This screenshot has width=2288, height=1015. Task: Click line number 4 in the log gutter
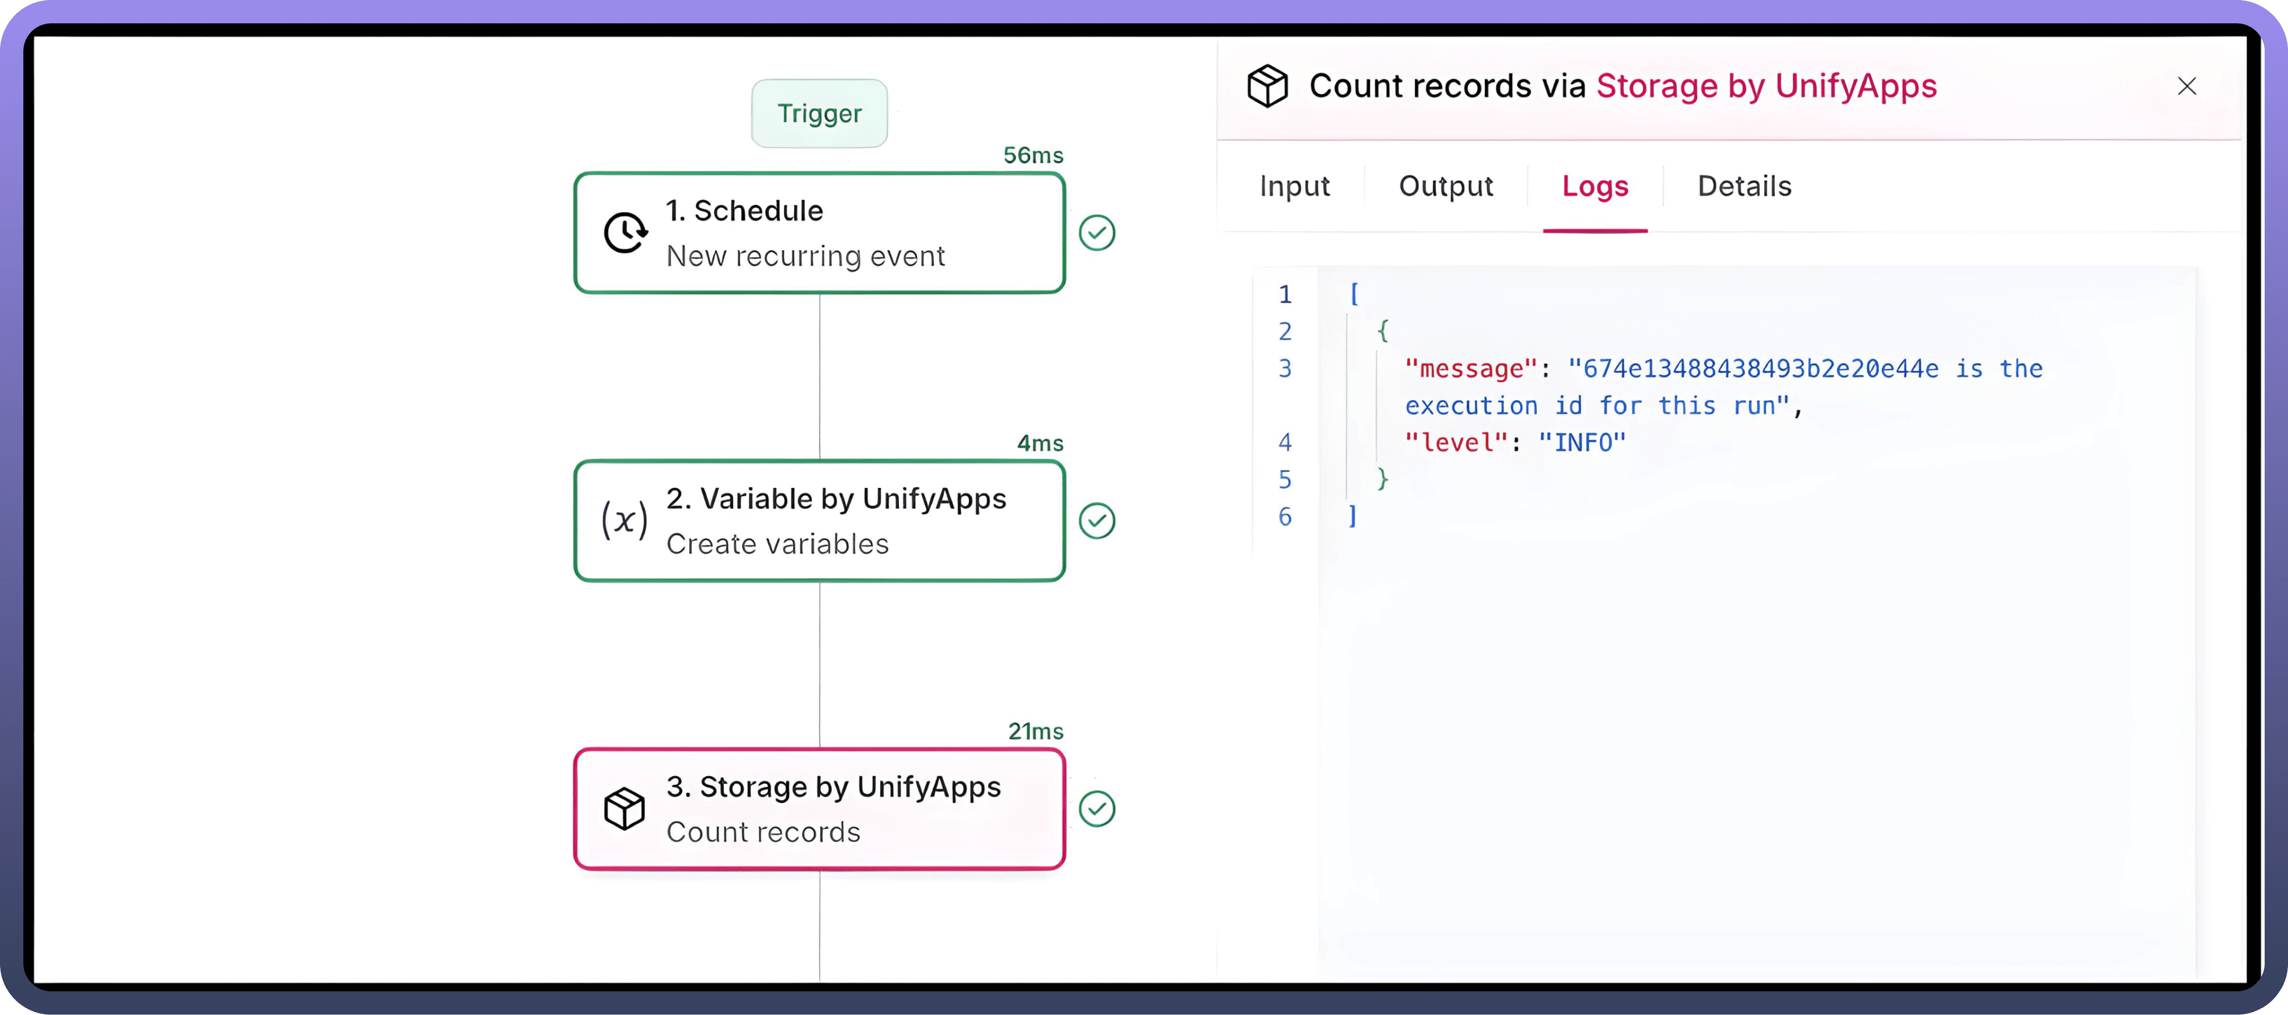pyautogui.click(x=1284, y=442)
